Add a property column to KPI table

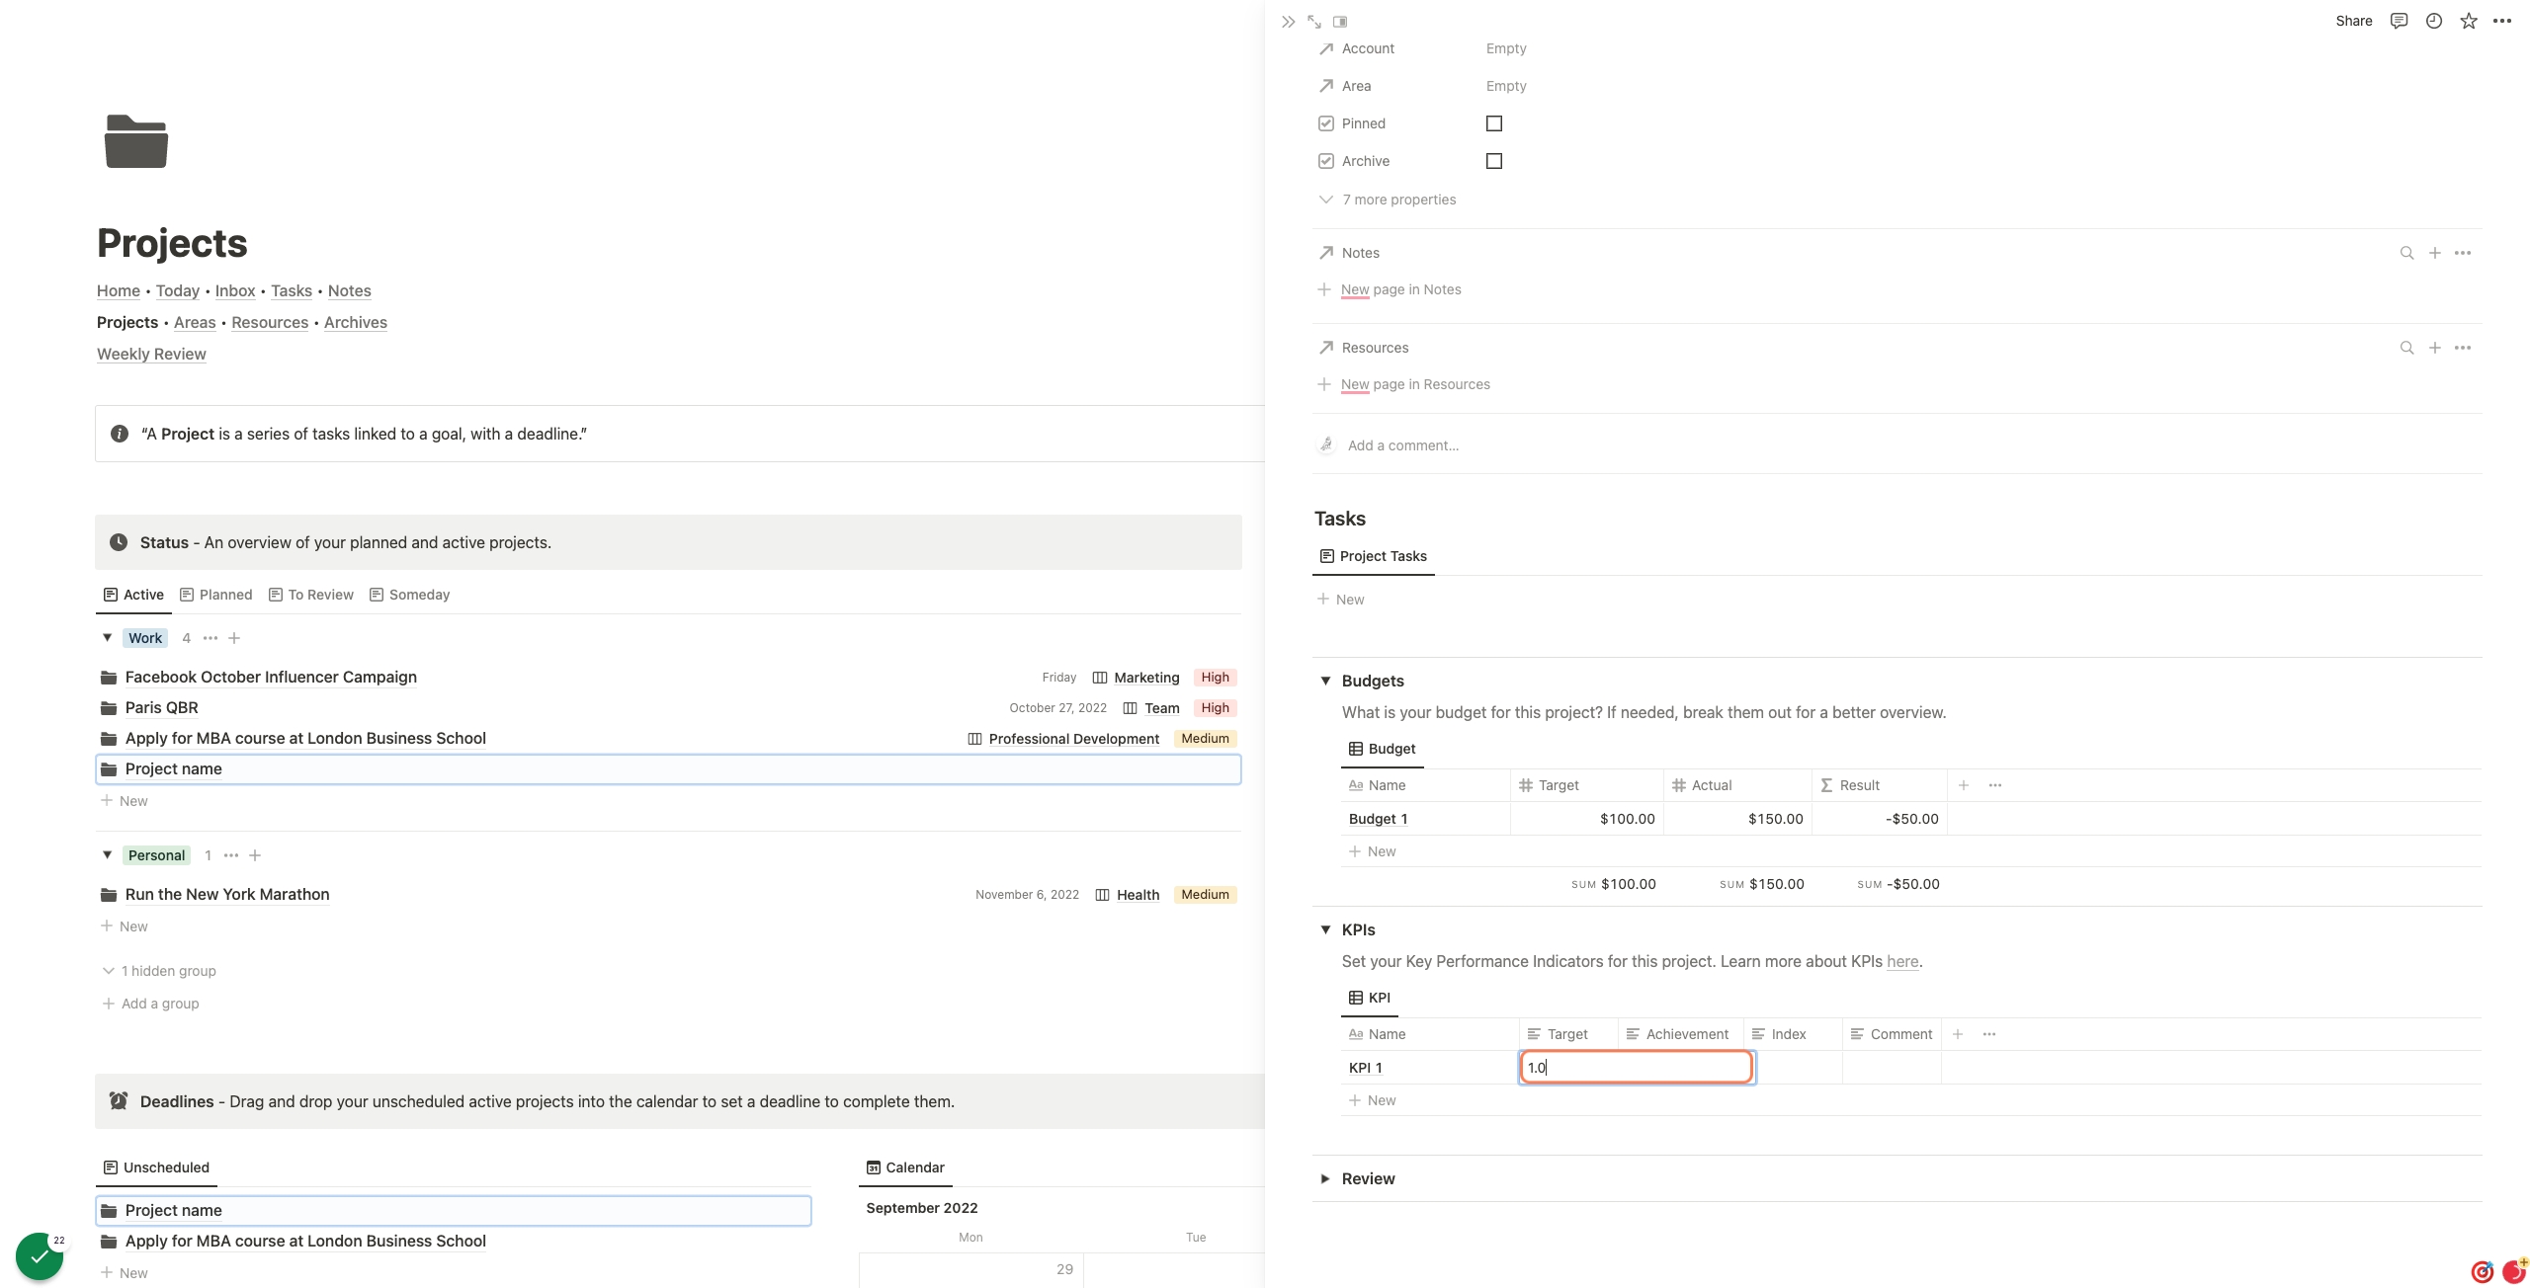coord(1958,1034)
